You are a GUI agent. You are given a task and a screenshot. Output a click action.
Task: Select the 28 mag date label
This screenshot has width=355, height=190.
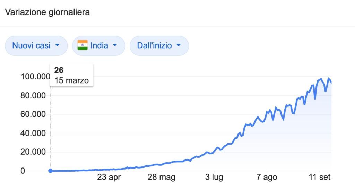(x=162, y=178)
